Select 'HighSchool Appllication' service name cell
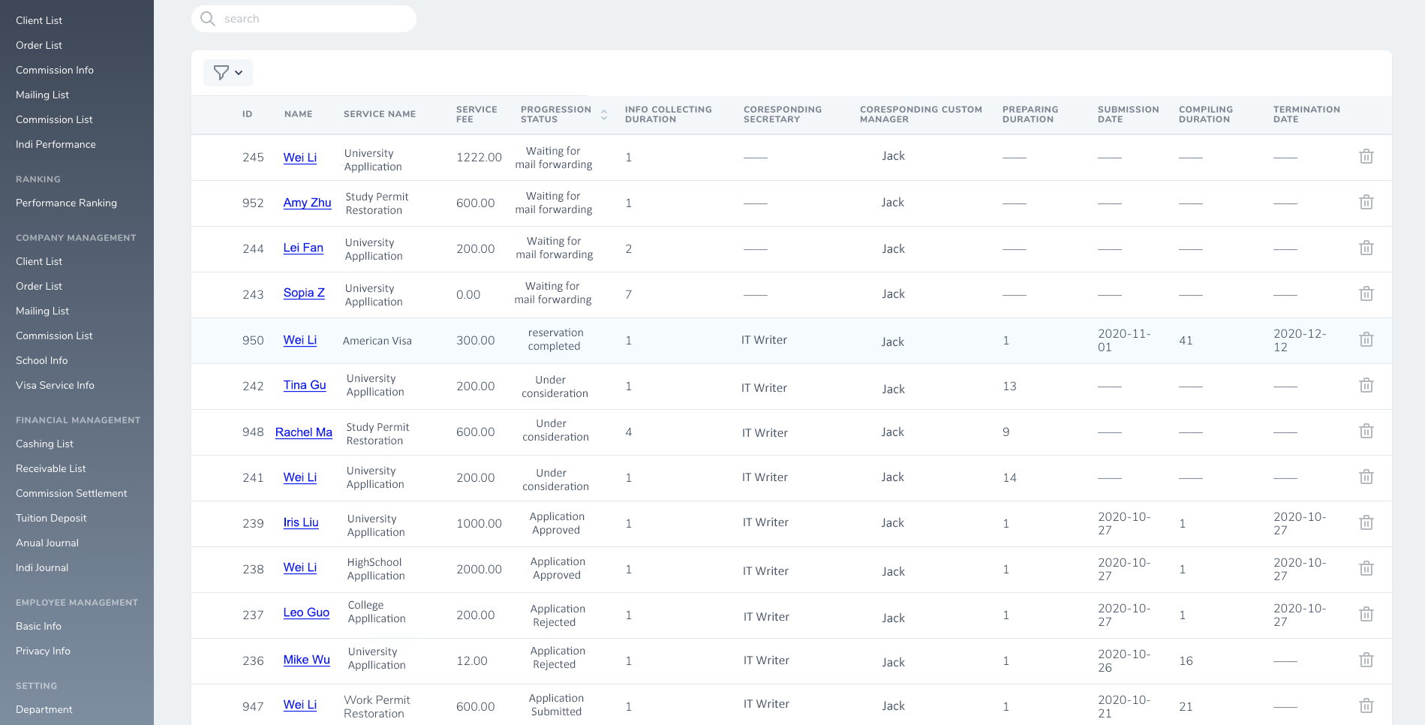The image size is (1425, 725). pos(376,569)
